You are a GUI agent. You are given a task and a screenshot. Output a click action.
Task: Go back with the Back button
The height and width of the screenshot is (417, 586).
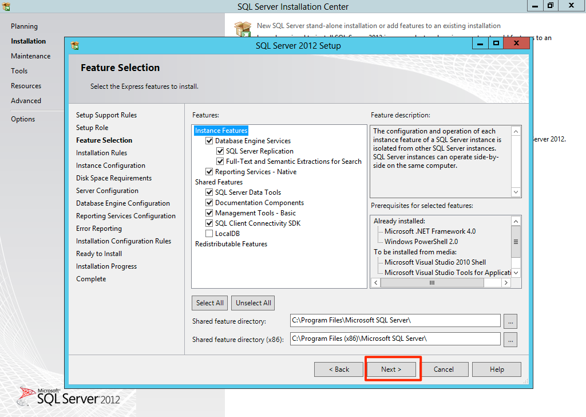click(x=339, y=369)
